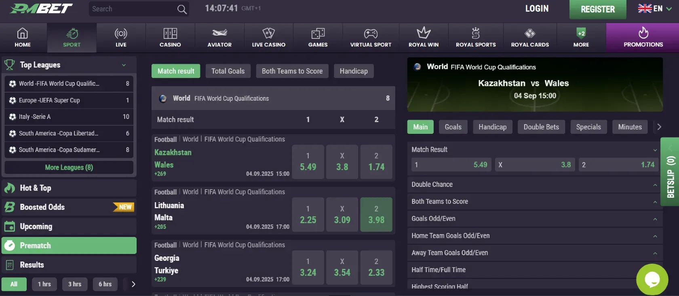This screenshot has width=679, height=296.
Task: Open ROYAL WIN crown icon
Action: coord(424,33)
